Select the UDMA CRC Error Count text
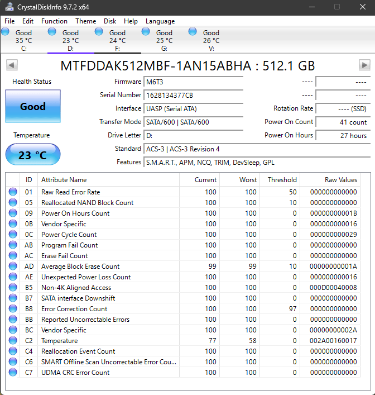The height and width of the screenshot is (395, 375). (75, 372)
